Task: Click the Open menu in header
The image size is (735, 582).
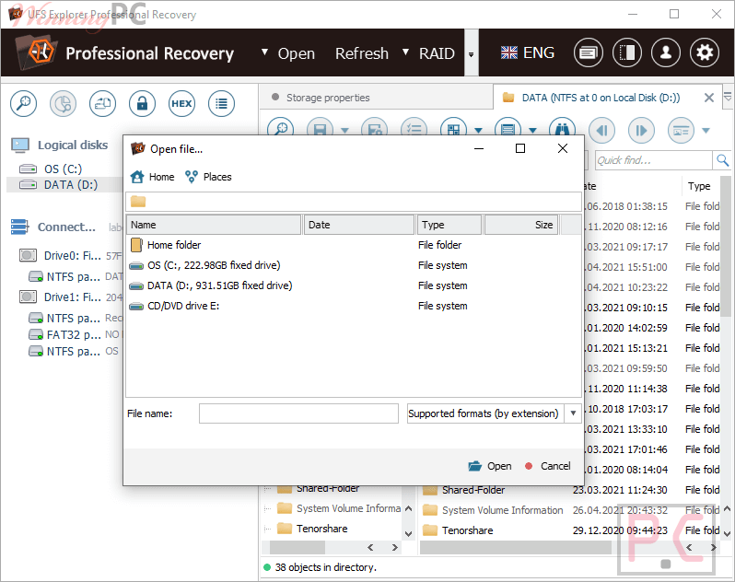Action: pos(296,53)
